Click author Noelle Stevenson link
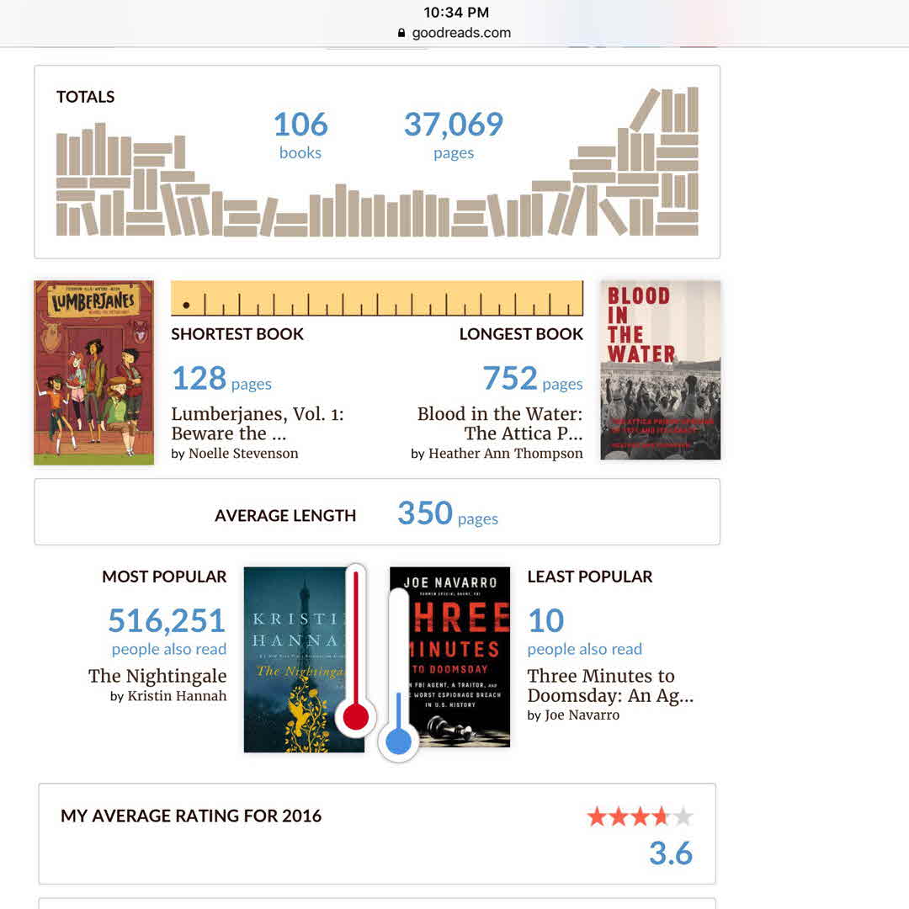The width and height of the screenshot is (909, 909). (x=243, y=454)
